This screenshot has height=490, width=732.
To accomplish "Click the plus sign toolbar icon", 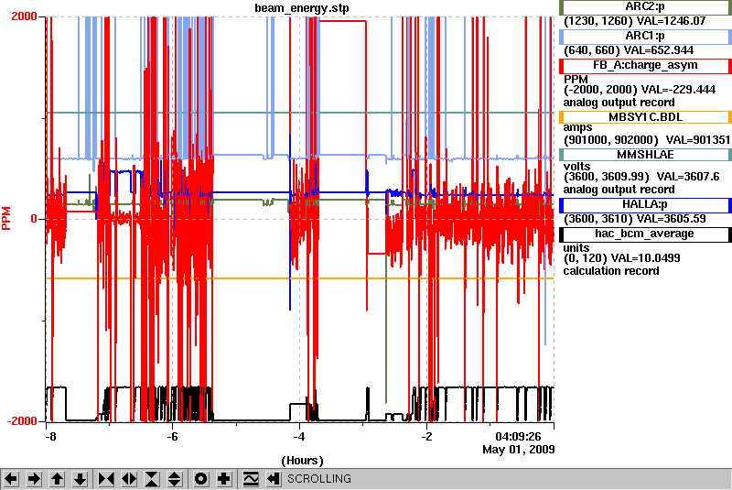I will coord(223,479).
